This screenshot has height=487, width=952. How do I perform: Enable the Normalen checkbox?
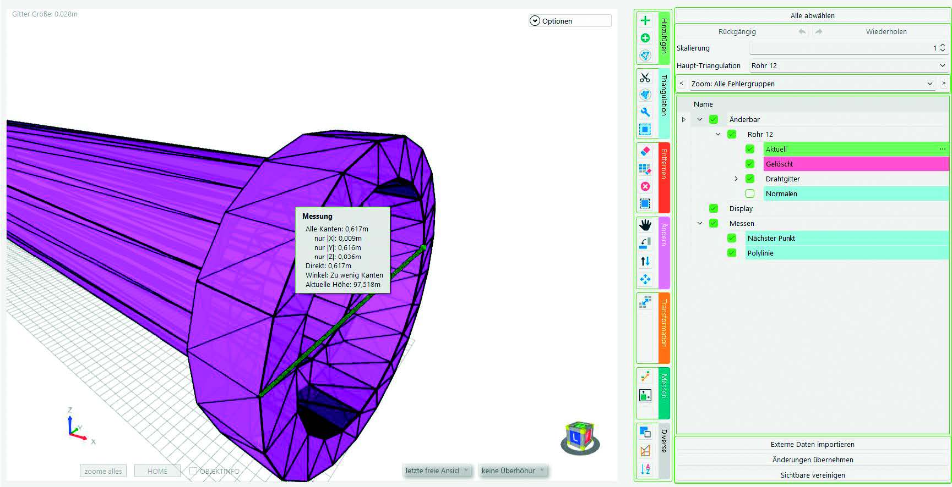pyautogui.click(x=750, y=193)
